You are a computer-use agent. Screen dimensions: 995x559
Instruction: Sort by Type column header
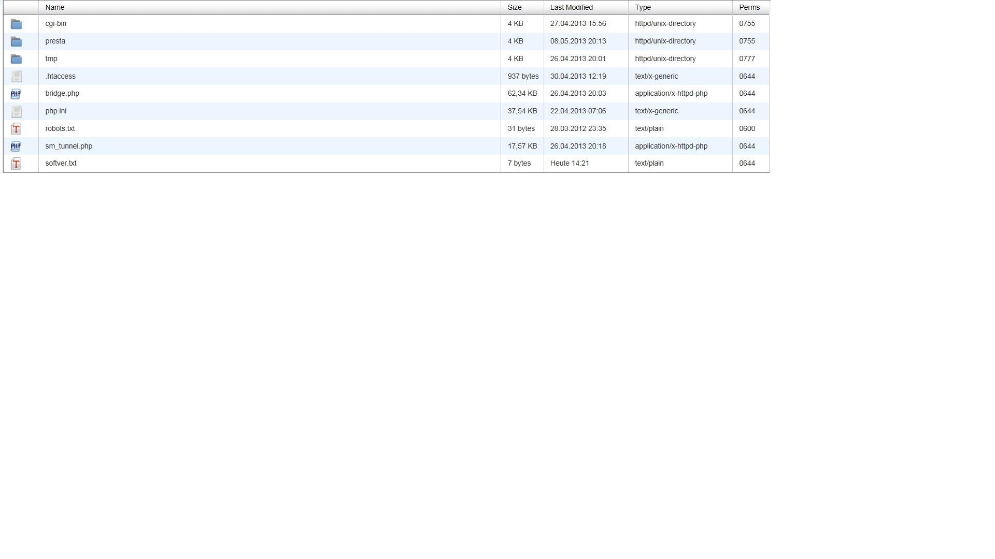[x=643, y=7]
